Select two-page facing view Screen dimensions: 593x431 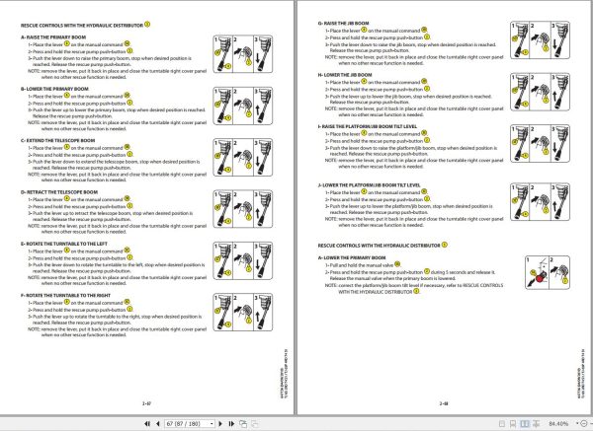click(525, 424)
